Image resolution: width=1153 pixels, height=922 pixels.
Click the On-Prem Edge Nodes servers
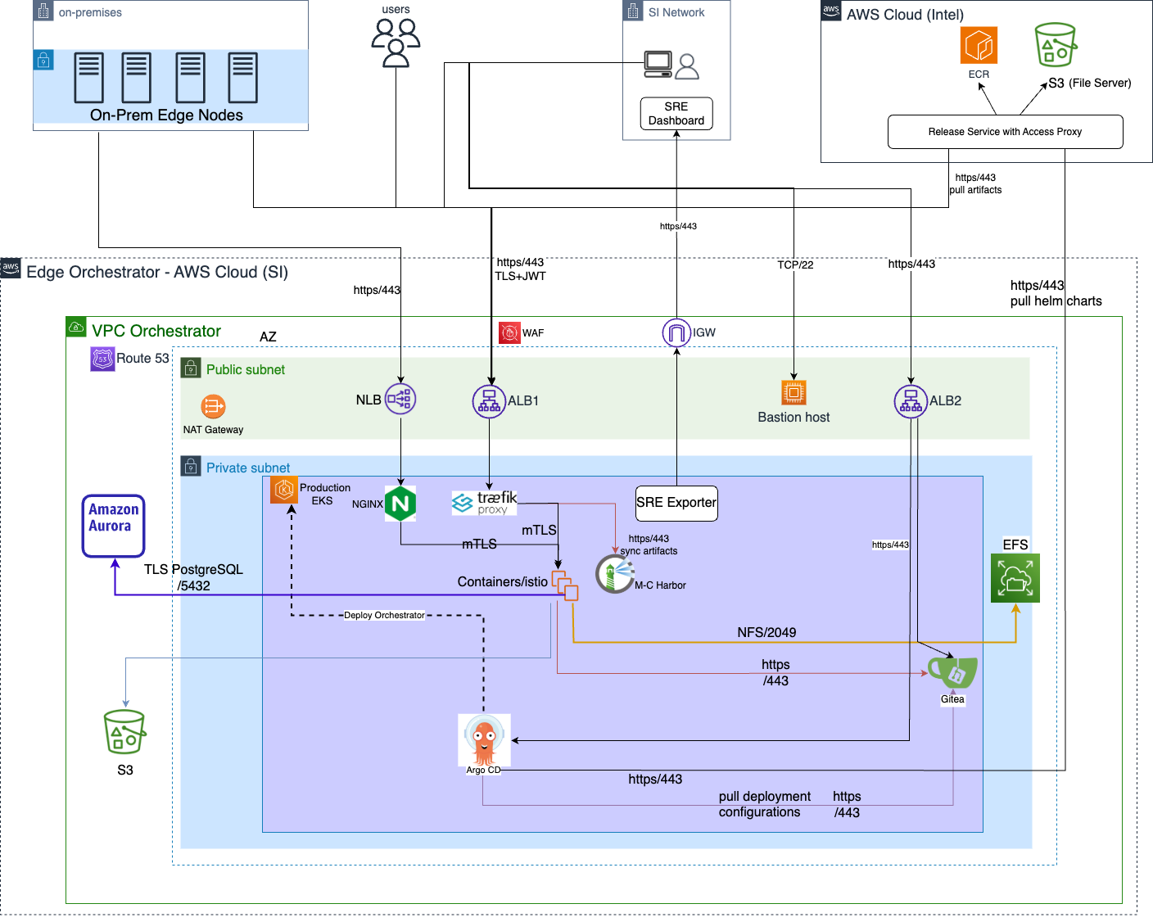[x=164, y=78]
